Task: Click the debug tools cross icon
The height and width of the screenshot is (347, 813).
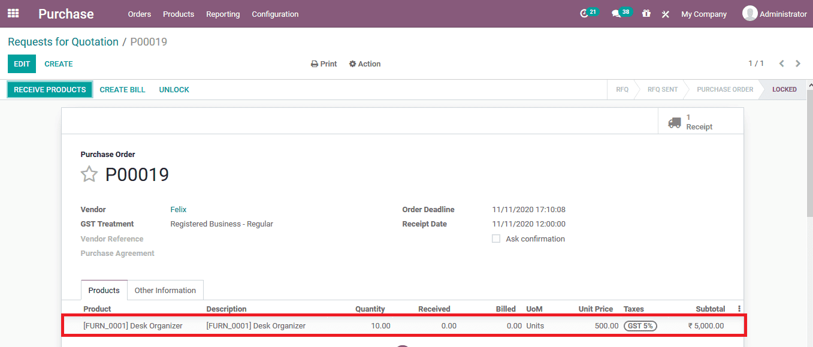Action: coord(665,14)
